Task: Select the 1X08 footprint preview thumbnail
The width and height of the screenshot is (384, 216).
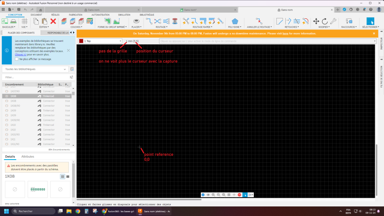Action: point(38,190)
